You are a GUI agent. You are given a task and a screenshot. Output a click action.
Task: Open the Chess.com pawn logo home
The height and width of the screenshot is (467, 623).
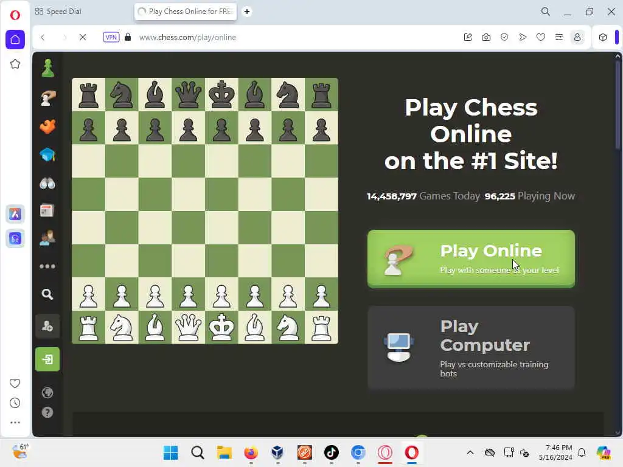pos(47,68)
